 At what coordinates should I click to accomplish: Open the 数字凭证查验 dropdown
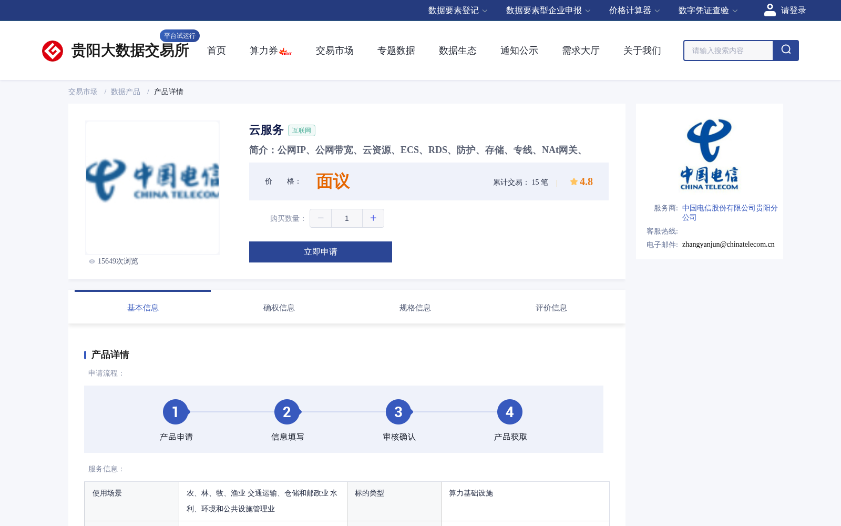[x=708, y=11]
